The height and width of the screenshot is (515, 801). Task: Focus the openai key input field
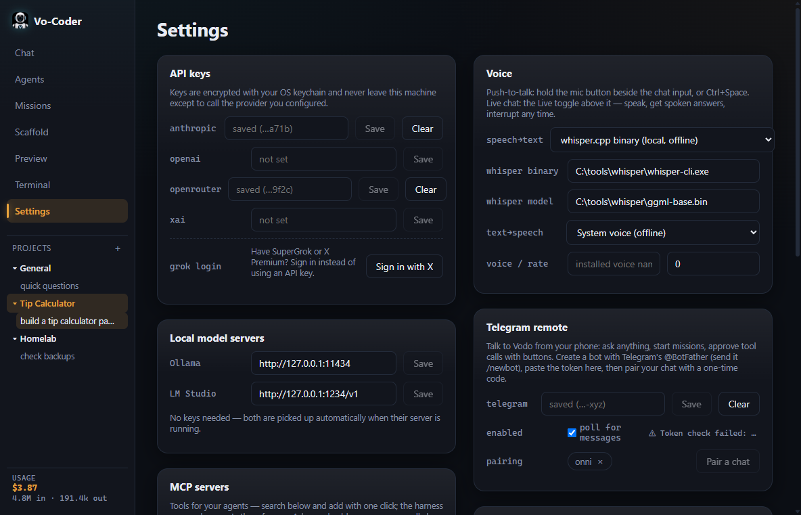point(323,159)
